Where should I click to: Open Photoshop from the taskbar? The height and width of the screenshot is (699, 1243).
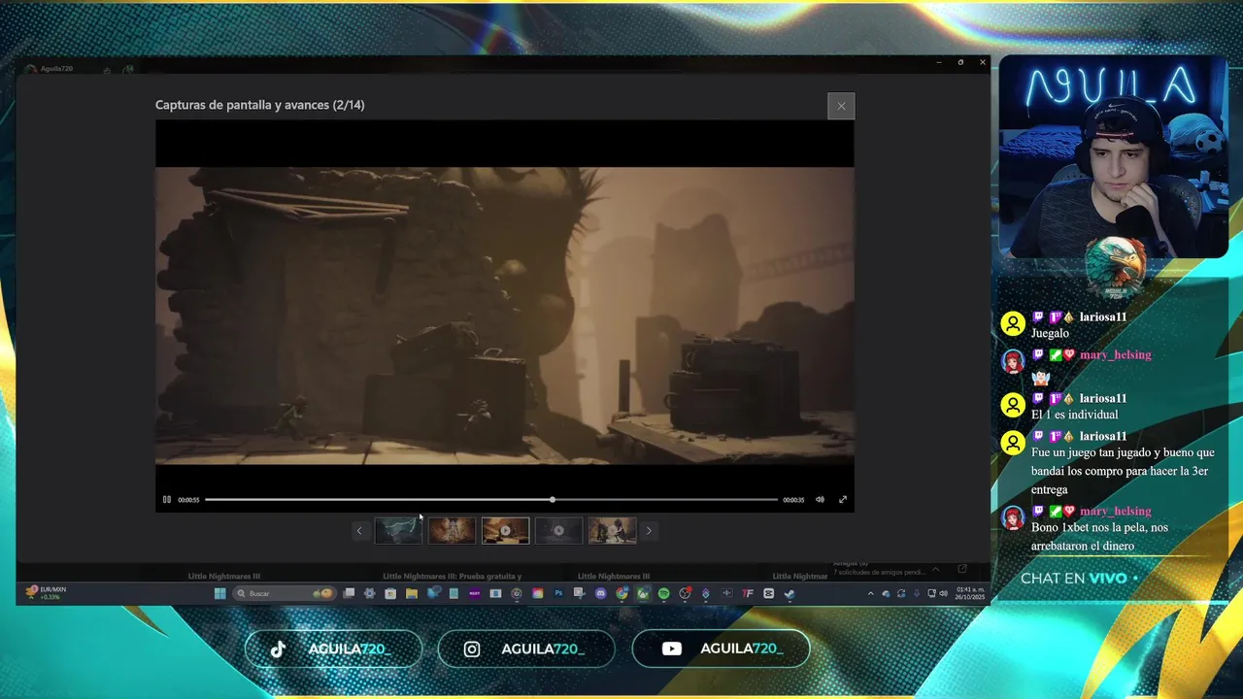[558, 593]
